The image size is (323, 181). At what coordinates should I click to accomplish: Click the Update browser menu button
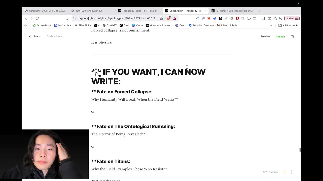coord(292,18)
